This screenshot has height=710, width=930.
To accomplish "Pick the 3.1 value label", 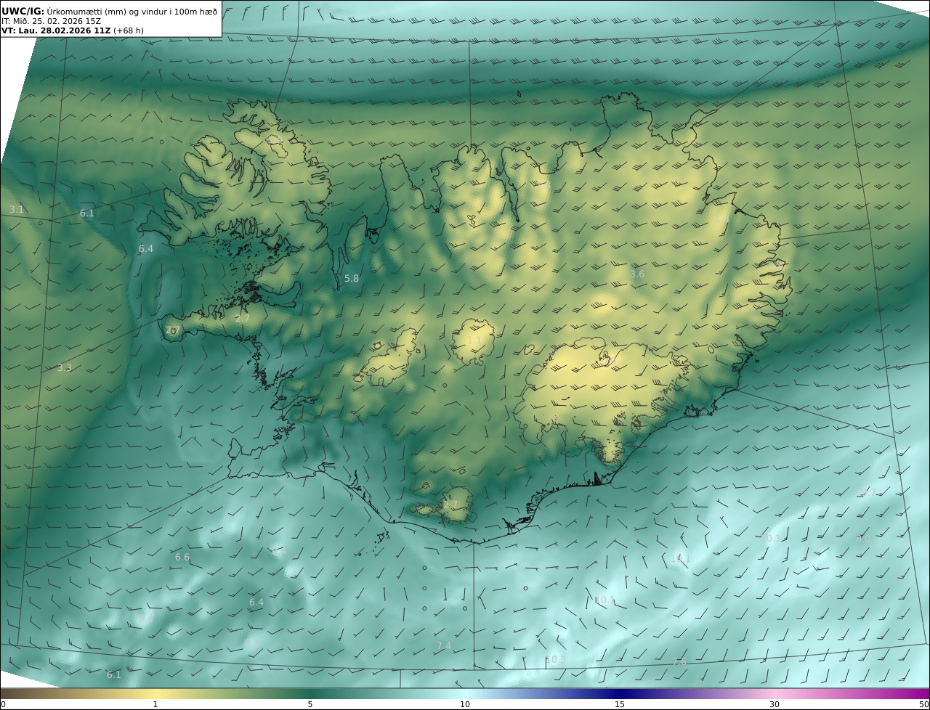I will tap(17, 210).
